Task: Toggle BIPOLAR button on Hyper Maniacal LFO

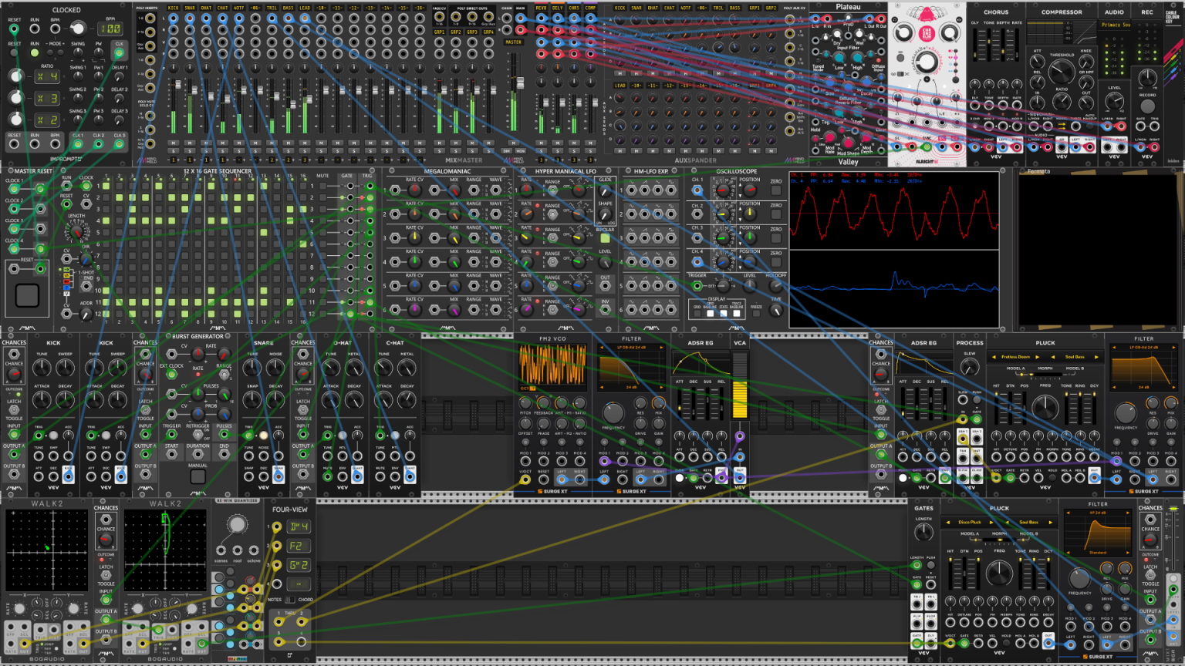Action: tap(605, 238)
